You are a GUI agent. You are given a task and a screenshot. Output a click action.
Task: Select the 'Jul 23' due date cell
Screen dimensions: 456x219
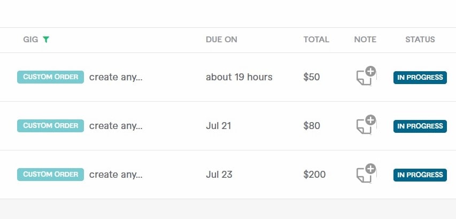pyautogui.click(x=219, y=175)
